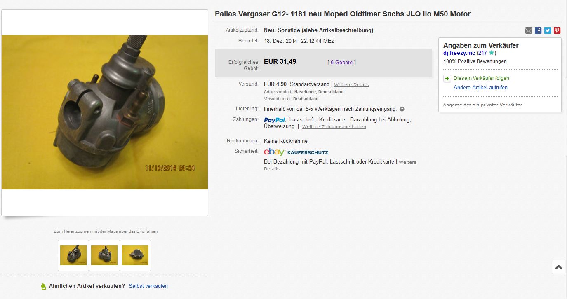This screenshot has height=299, width=567.
Task: Open the '6 Gebote' bid history
Action: coord(341,63)
